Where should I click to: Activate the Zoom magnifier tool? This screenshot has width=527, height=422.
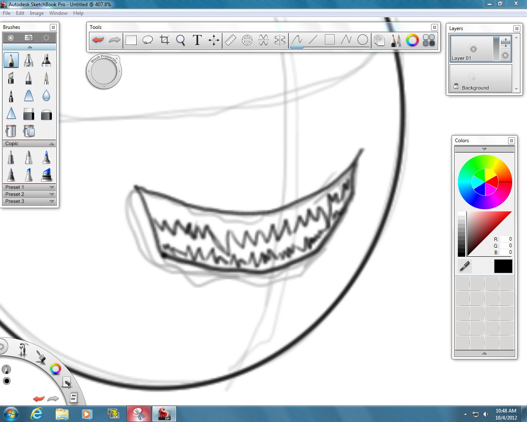coord(180,40)
